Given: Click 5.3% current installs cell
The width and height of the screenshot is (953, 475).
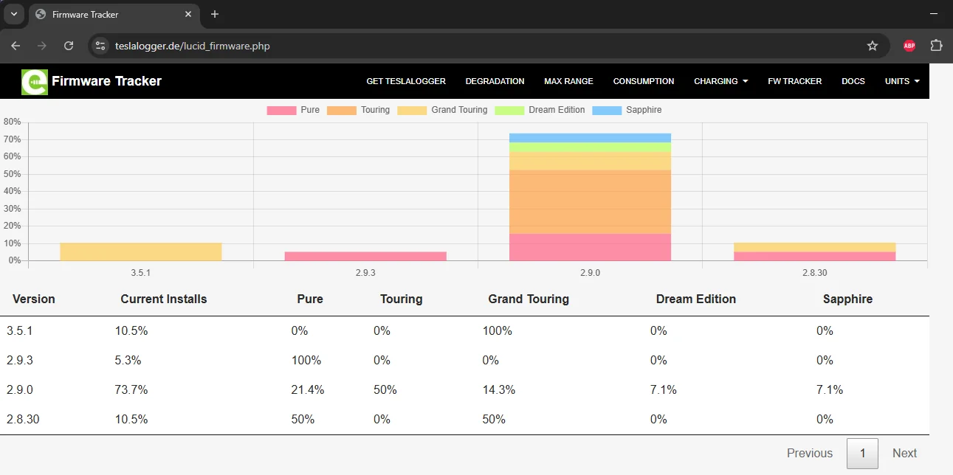Looking at the screenshot, I should (128, 361).
